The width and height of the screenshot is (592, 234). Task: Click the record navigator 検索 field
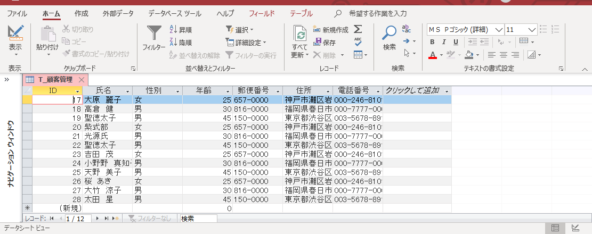198,219
